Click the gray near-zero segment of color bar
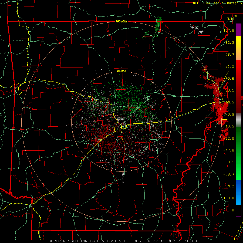This screenshot has height=243, width=243. click(238, 120)
